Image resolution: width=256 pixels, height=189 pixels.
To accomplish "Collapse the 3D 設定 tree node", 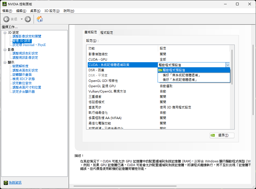I will (5, 33).
